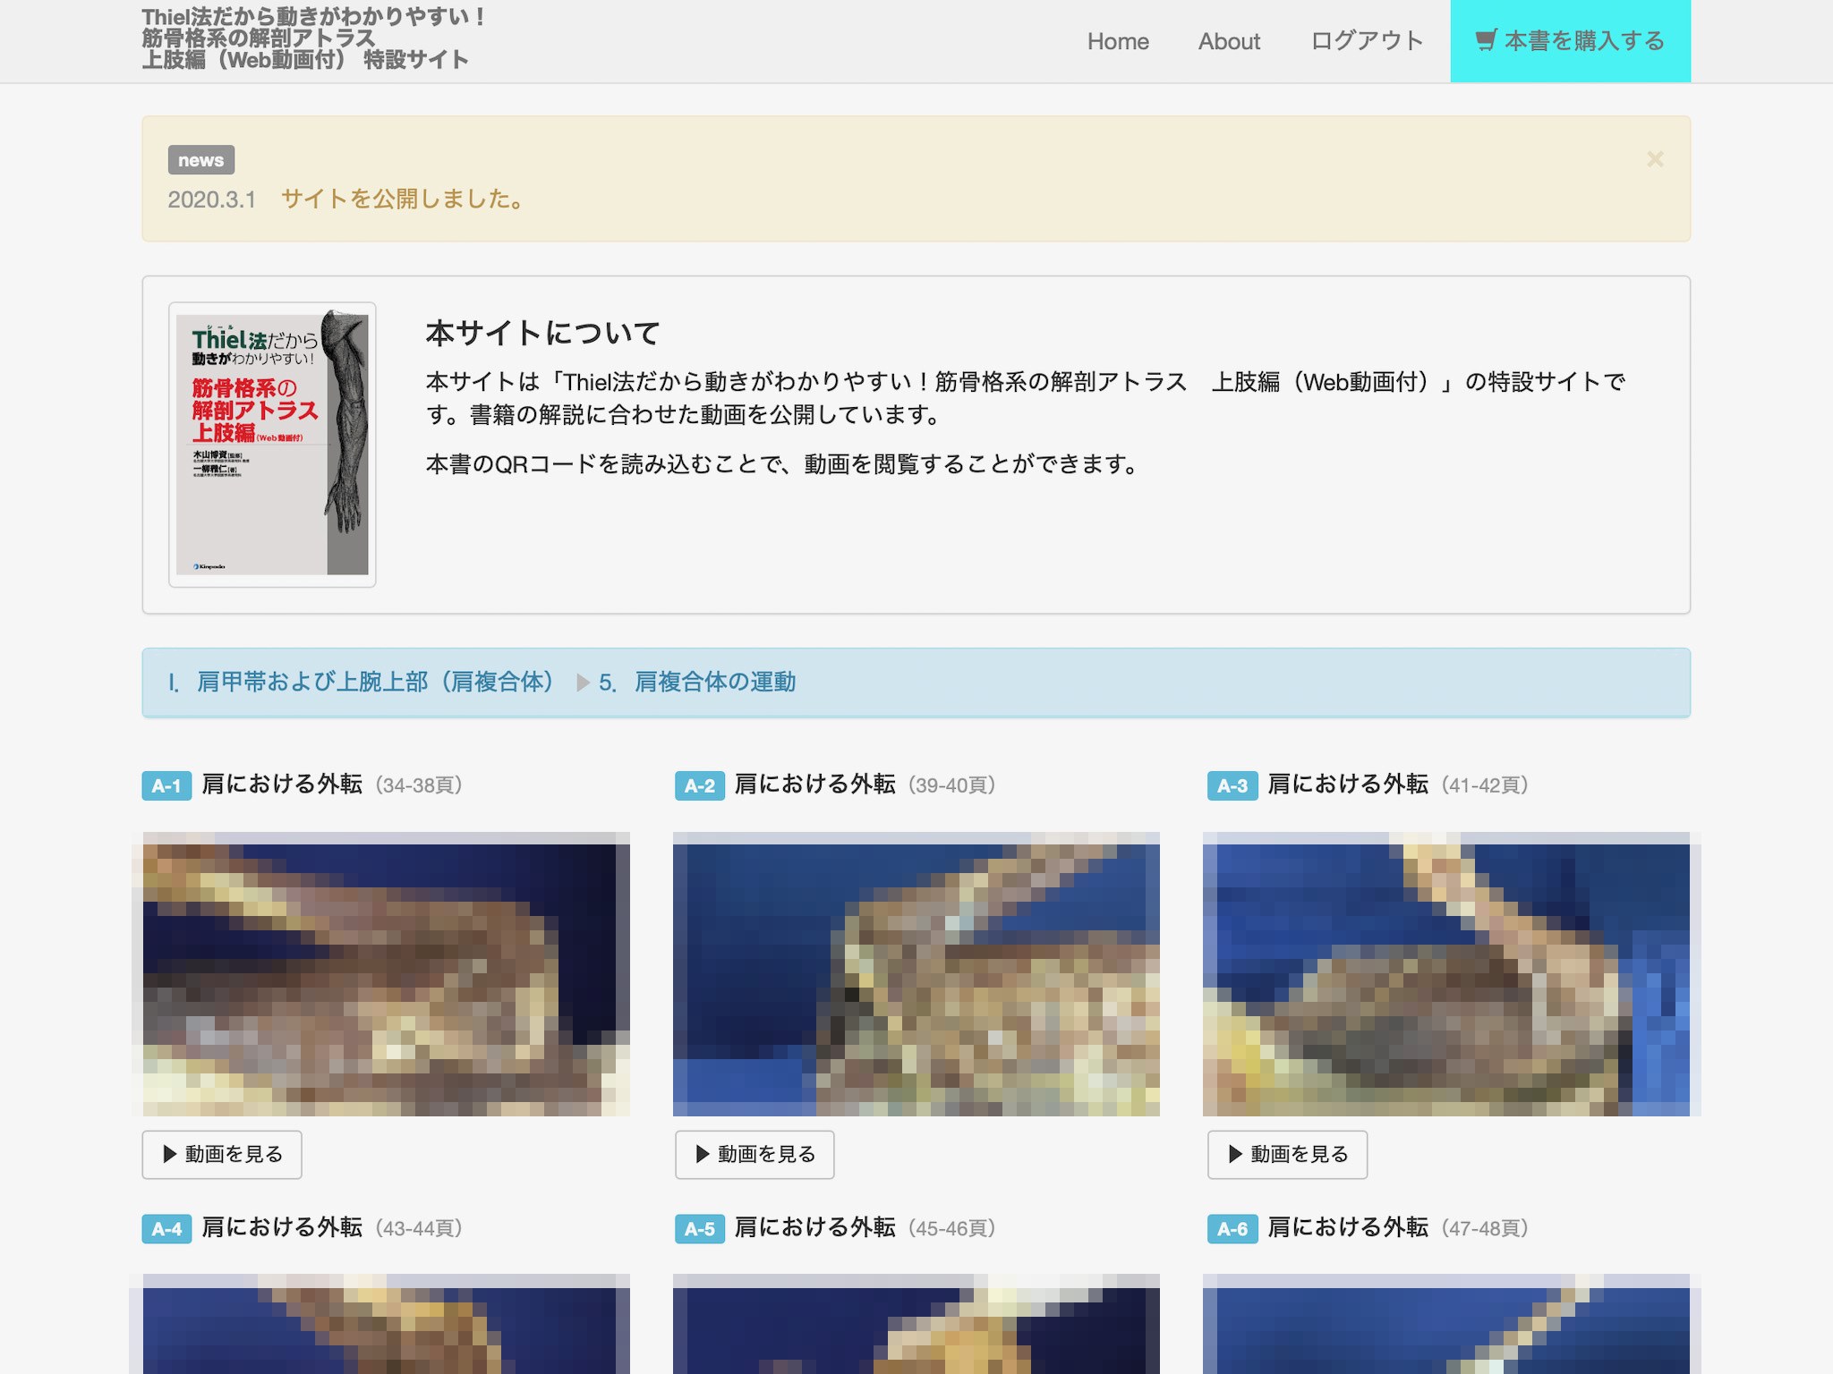The height and width of the screenshot is (1374, 1833).
Task: Click A-1 title 肩における外転 (34-38頁)
Action: (x=332, y=785)
